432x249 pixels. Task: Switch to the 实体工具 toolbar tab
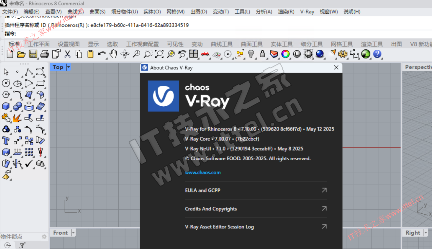click(282, 44)
